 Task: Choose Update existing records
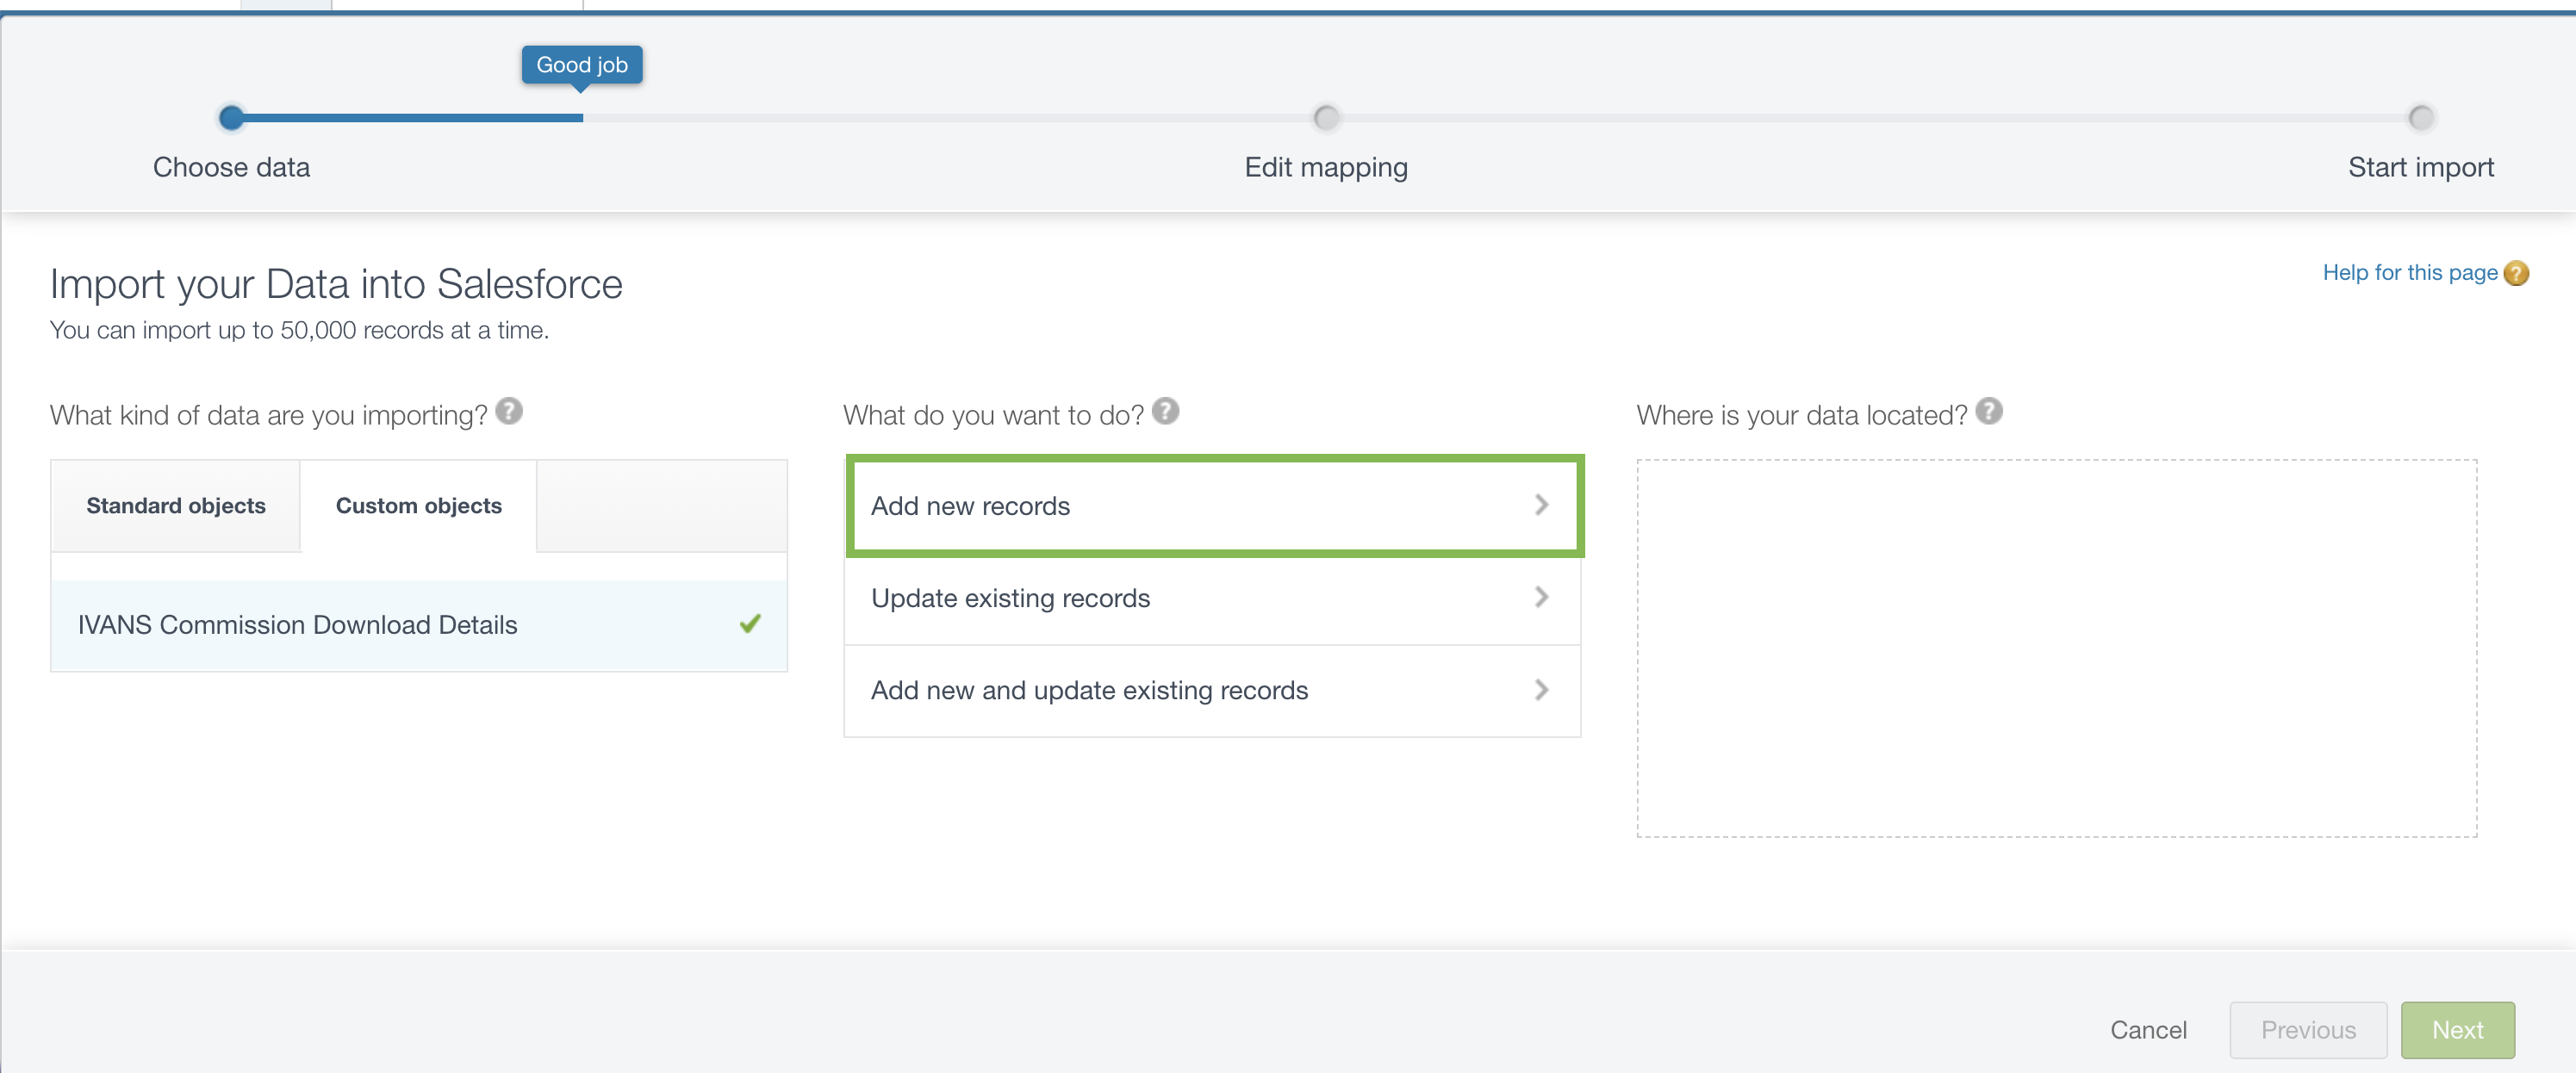click(1212, 598)
